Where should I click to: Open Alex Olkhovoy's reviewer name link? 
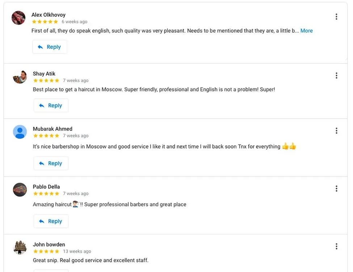point(49,15)
